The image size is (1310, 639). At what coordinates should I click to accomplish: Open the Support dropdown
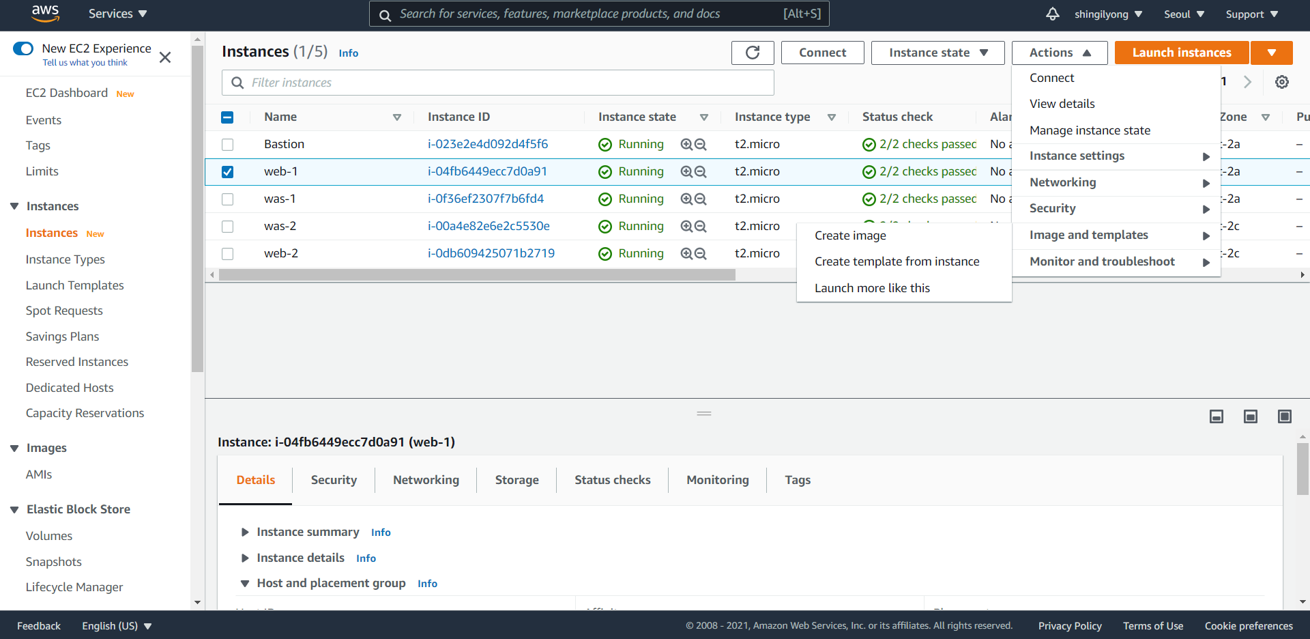point(1251,14)
